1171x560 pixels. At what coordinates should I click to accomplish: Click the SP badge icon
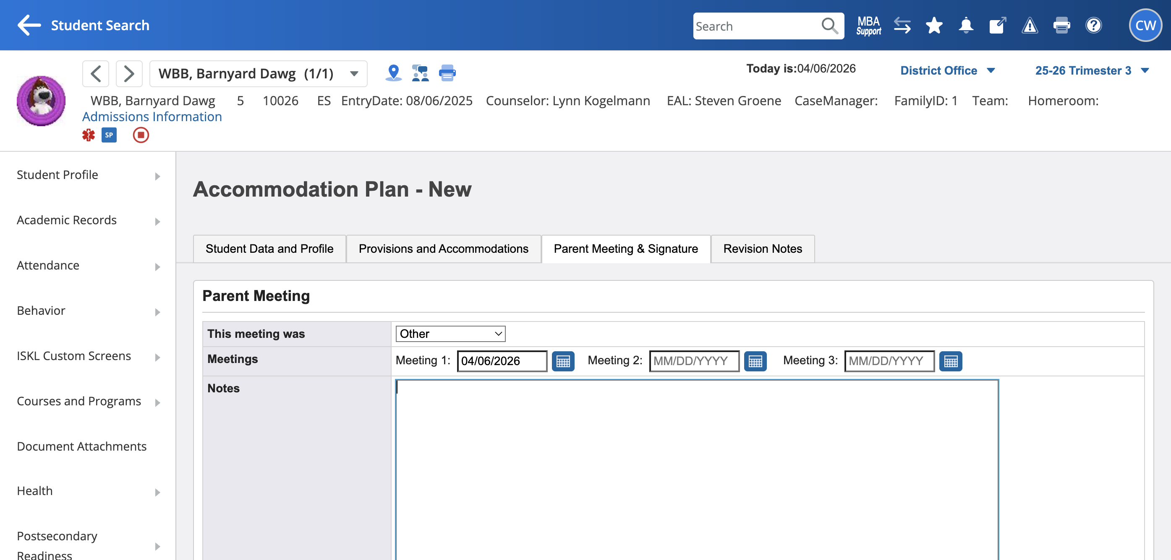click(x=109, y=135)
